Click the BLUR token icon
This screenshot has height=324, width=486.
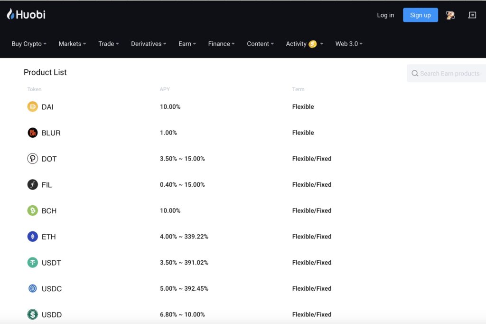[x=33, y=133]
